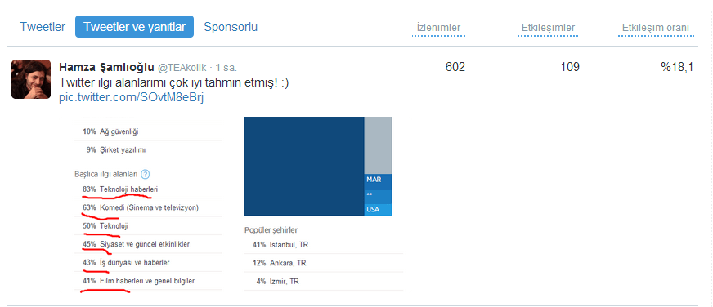Sort by İzlenimler column header
The width and height of the screenshot is (713, 307).
point(438,28)
